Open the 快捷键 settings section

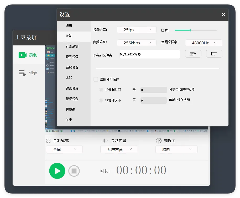pos(70,109)
